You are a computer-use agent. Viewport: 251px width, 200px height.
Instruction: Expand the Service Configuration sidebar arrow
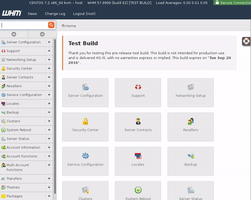pyautogui.click(x=49, y=95)
